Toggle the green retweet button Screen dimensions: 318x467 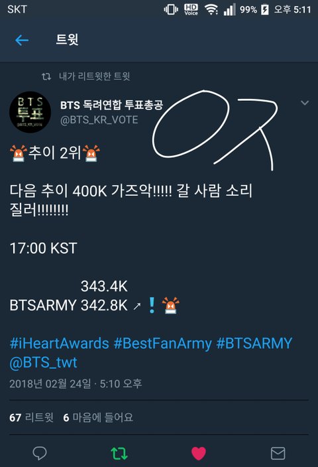coord(119,453)
